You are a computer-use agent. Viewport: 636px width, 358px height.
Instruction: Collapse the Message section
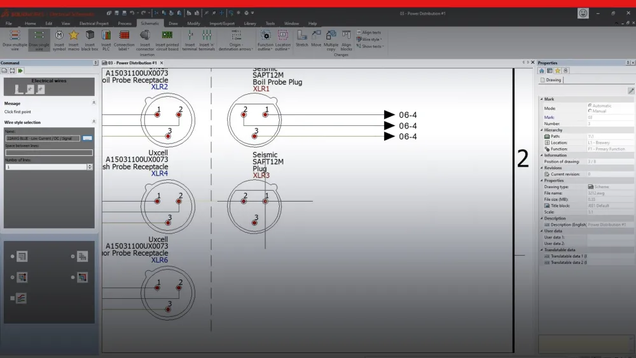click(x=93, y=103)
